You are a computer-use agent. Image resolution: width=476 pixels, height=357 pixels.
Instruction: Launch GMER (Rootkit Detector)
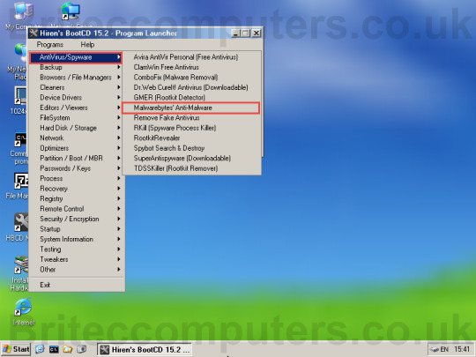pos(191,98)
